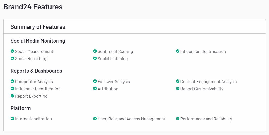Click the check icon beside Internationalization

pyautogui.click(x=12, y=119)
